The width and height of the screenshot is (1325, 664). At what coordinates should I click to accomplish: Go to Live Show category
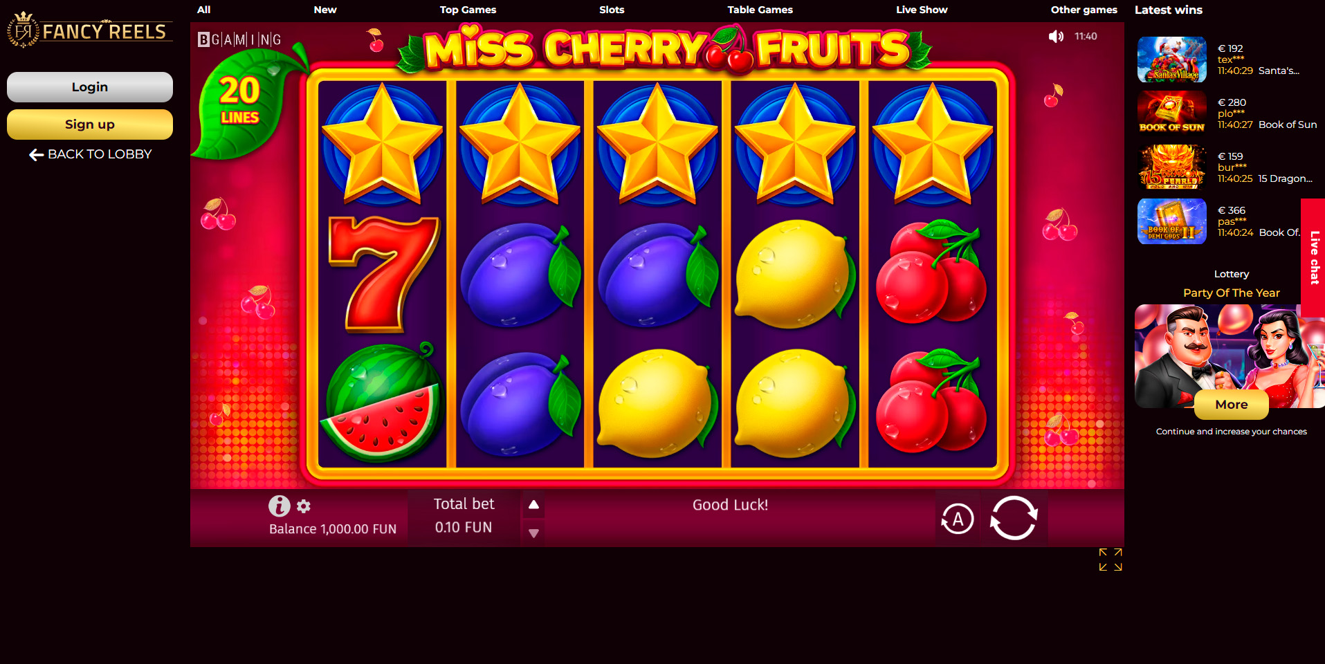tap(922, 10)
